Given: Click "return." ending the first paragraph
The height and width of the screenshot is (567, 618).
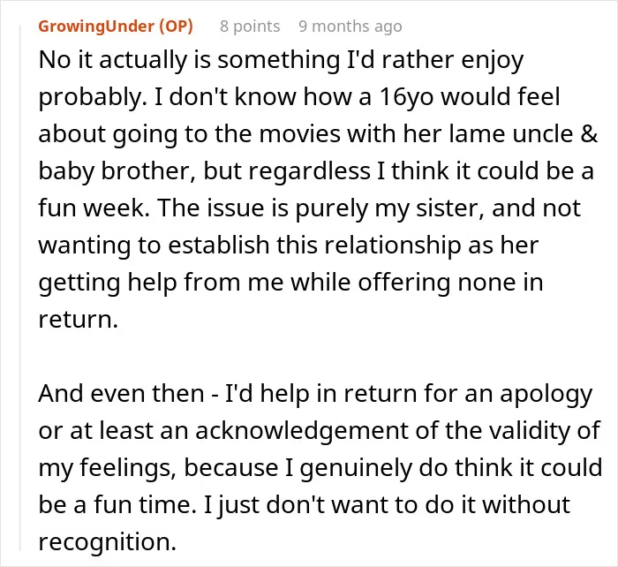Looking at the screenshot, I should 79,319.
